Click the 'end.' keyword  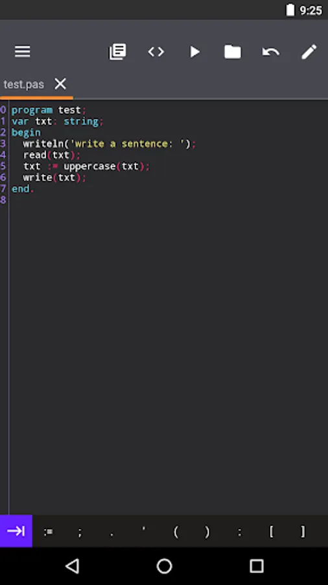click(x=23, y=188)
